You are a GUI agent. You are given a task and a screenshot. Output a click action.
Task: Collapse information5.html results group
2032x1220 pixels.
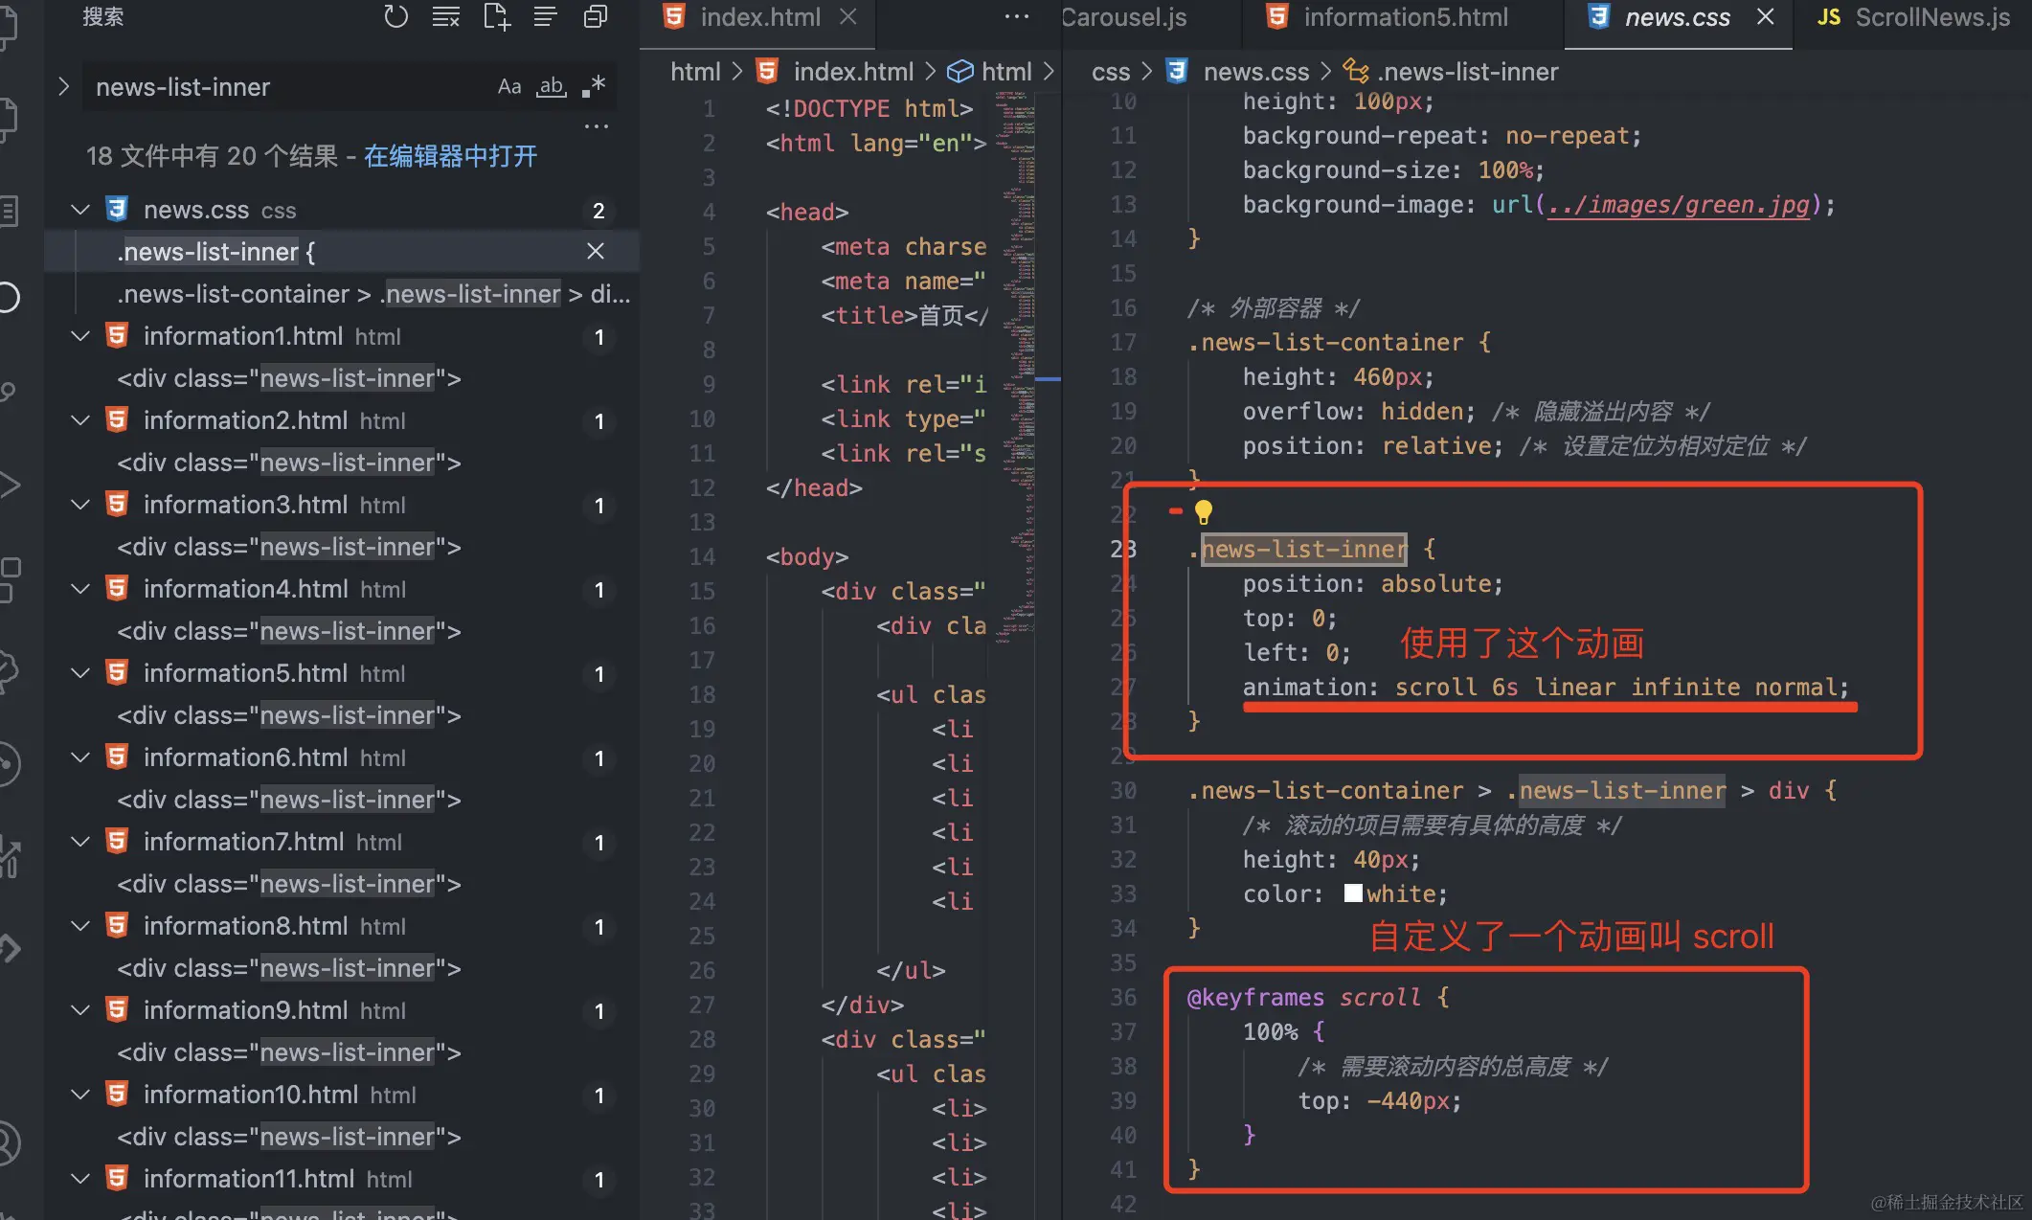pyautogui.click(x=81, y=673)
